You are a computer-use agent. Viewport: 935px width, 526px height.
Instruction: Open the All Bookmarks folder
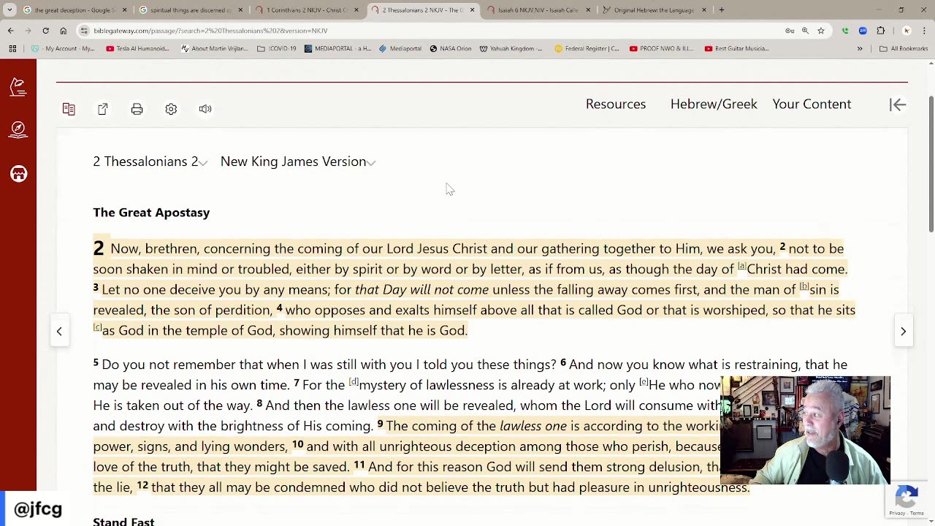[x=903, y=49]
